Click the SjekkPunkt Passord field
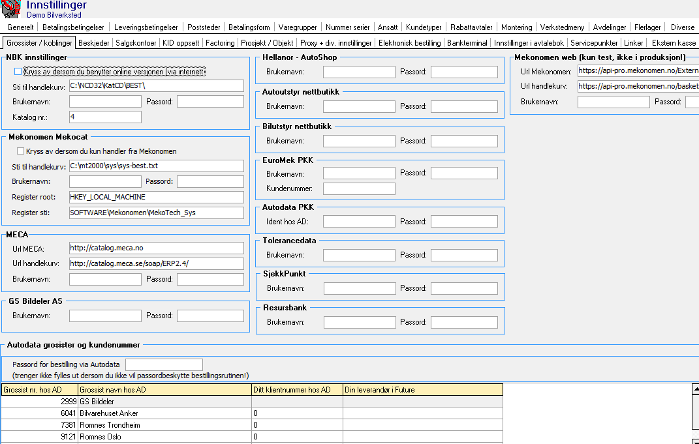The image size is (699, 444). 464,288
